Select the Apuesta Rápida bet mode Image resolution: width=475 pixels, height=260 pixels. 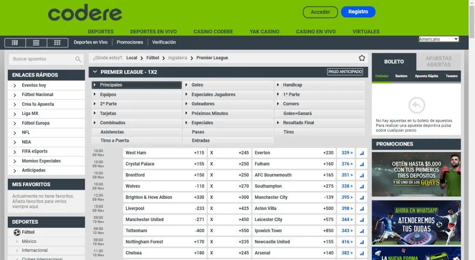(x=426, y=76)
